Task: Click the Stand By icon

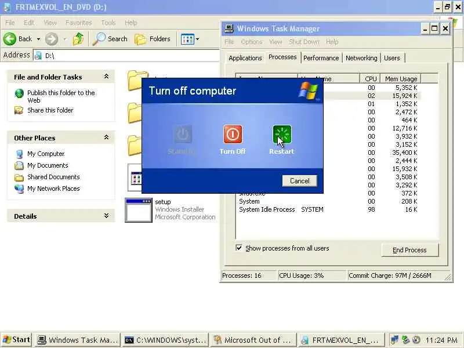Action: (x=183, y=135)
